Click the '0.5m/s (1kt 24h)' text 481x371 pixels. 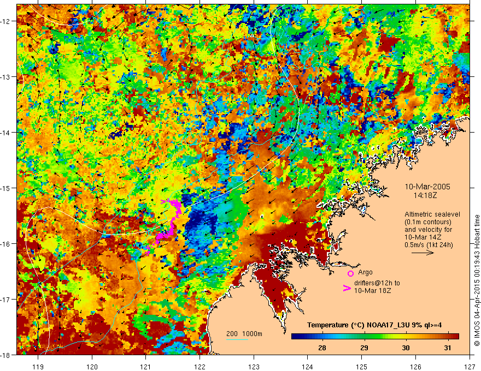tap(429, 245)
